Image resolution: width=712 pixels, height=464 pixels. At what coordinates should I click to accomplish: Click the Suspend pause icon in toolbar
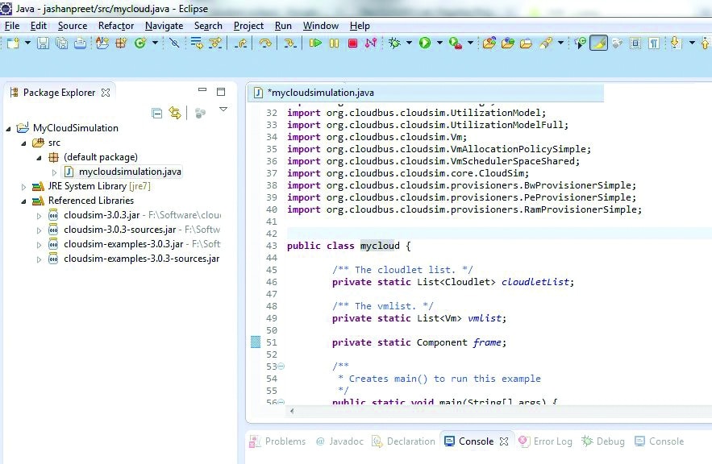334,43
